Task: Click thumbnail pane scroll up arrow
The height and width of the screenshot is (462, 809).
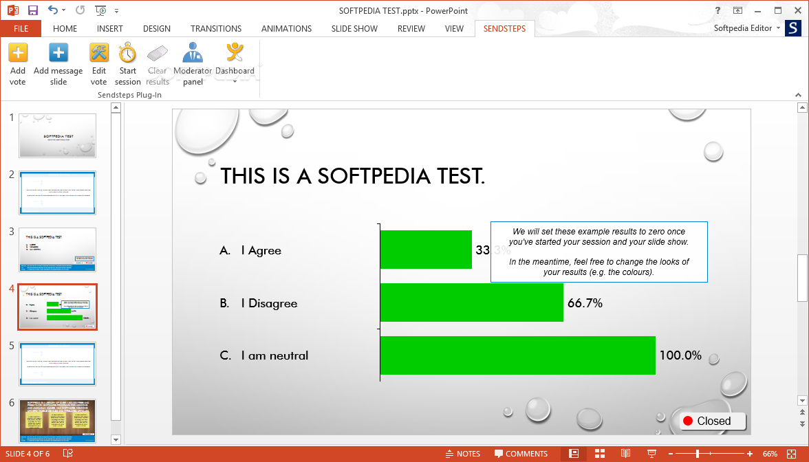Action: click(116, 107)
